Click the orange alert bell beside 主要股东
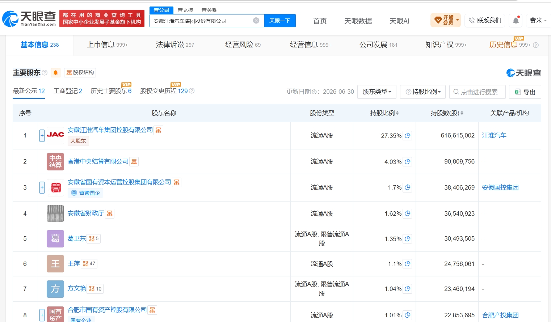Image resolution: width=551 pixels, height=322 pixels. [55, 73]
